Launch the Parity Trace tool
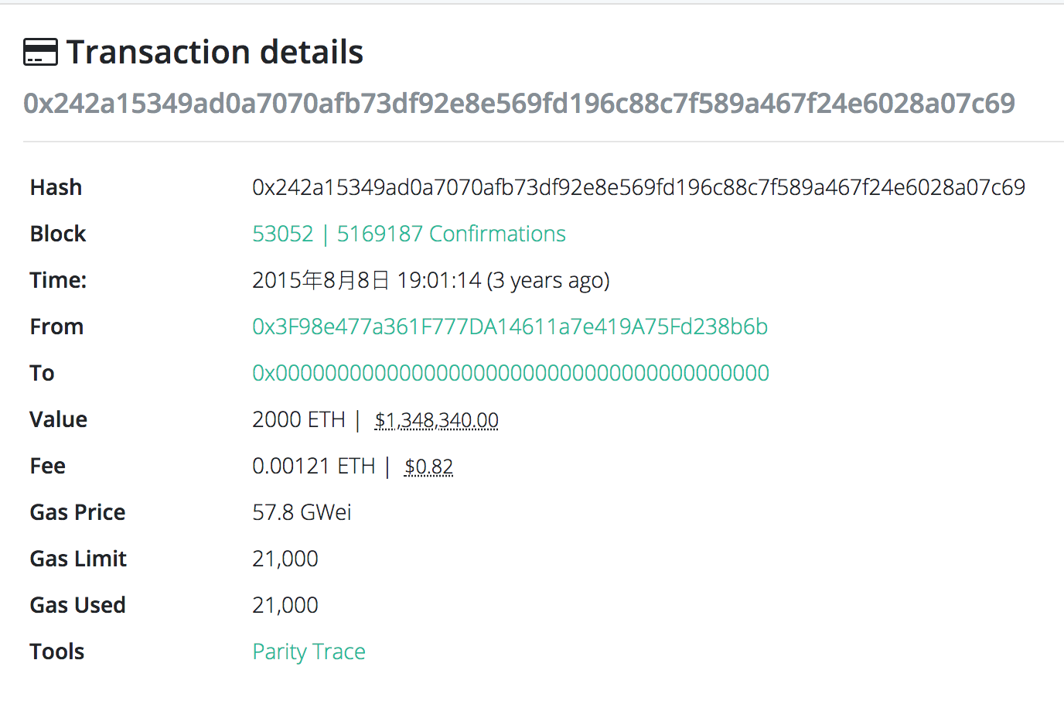The image size is (1064, 701). [x=309, y=651]
